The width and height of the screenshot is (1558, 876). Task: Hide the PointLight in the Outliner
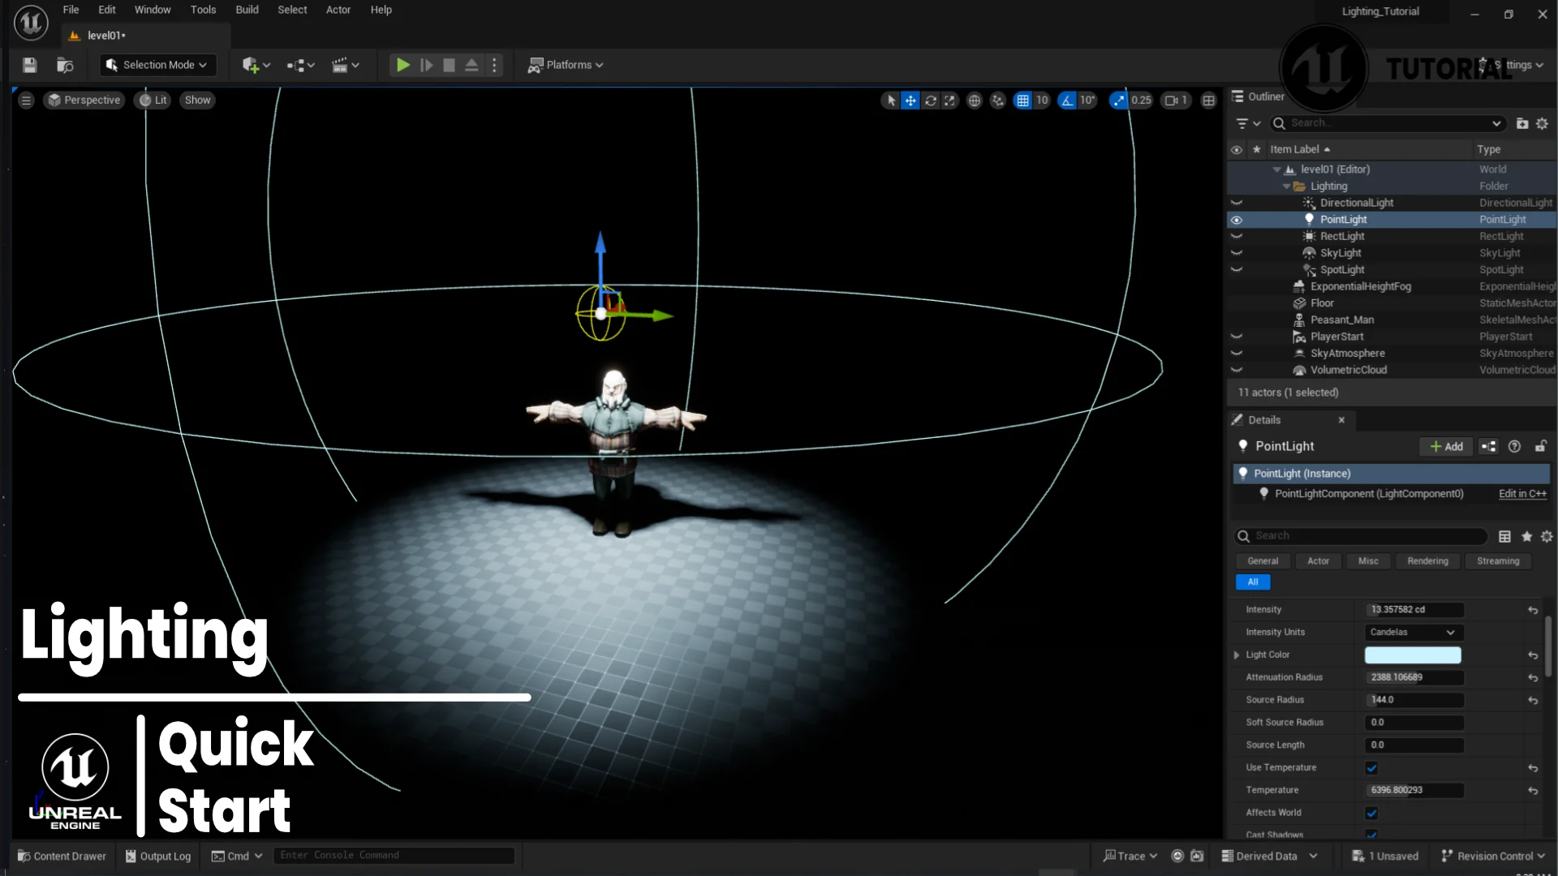click(x=1237, y=219)
